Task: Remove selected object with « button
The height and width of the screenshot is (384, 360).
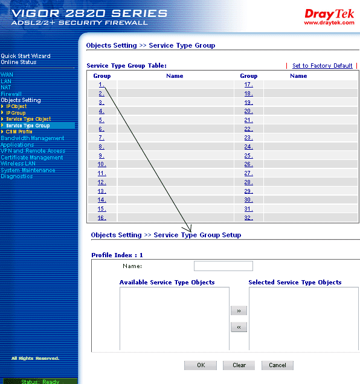Action: pos(239,327)
